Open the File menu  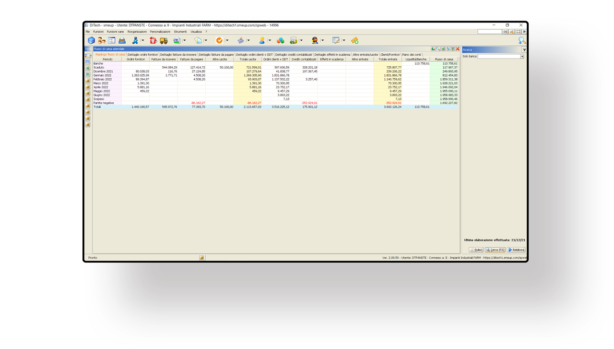tap(88, 32)
